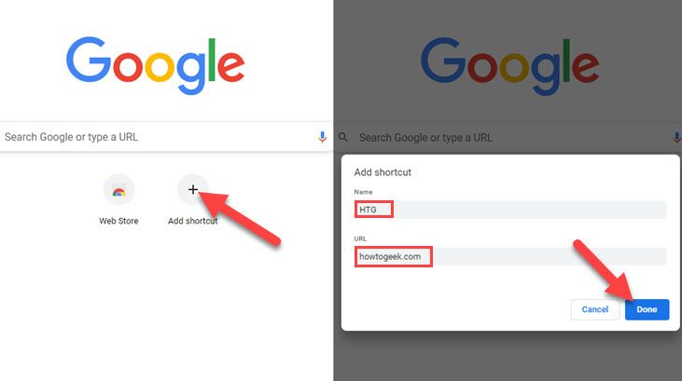Viewport: 682px width, 381px height.
Task: Click the Add shortcut label under the plus
Action: tap(193, 221)
